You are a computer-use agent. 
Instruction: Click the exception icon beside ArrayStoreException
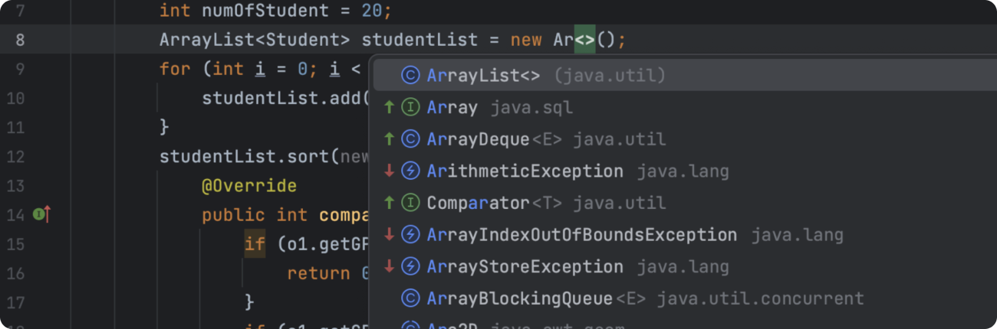coord(410,266)
